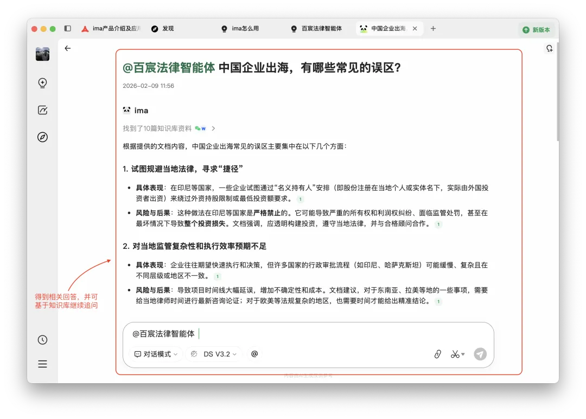This screenshot has width=586, height=419.
Task: Switch to the 发现 tab
Action: [x=163, y=28]
